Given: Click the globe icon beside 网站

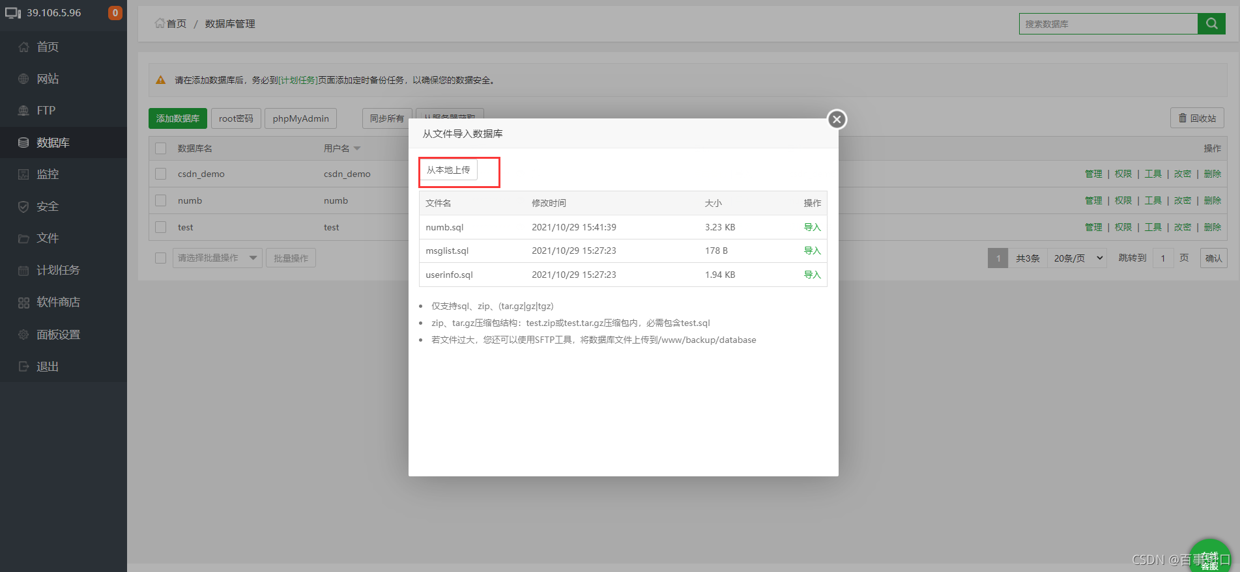Looking at the screenshot, I should coord(23,79).
